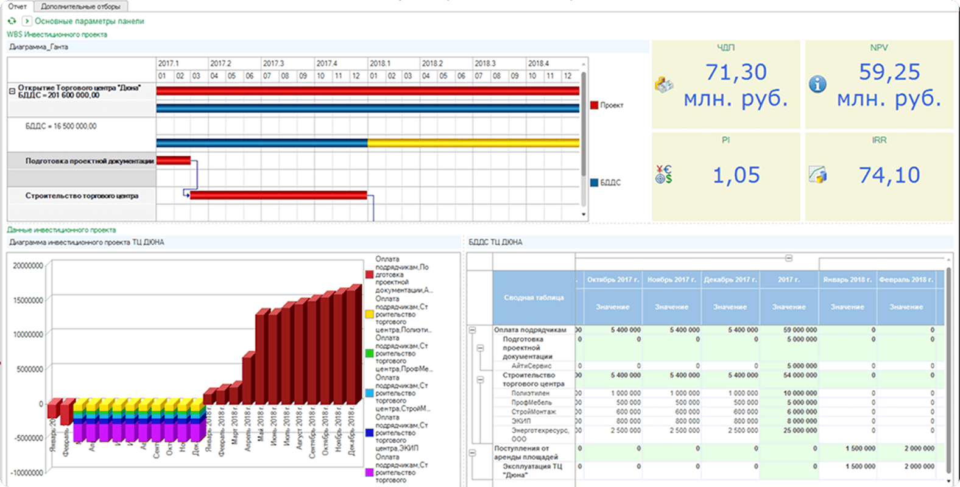Click the WBS Инвестиционного проекта heading

point(57,35)
